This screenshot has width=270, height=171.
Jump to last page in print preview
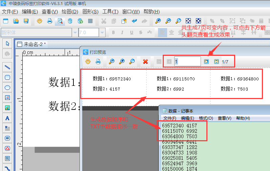click(x=216, y=62)
